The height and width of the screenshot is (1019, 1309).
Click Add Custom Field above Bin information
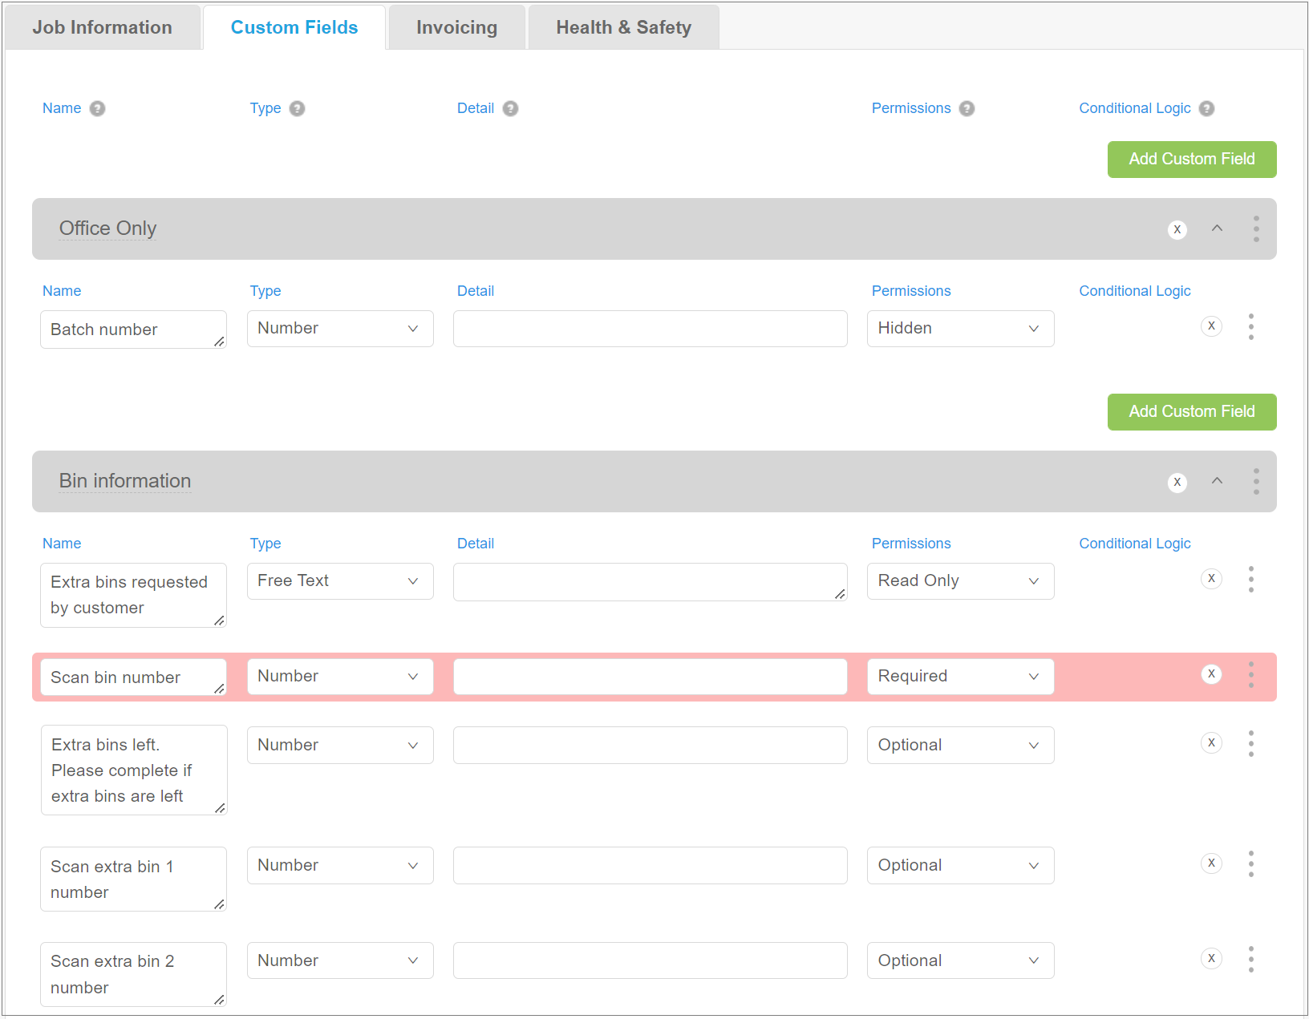[x=1191, y=411]
